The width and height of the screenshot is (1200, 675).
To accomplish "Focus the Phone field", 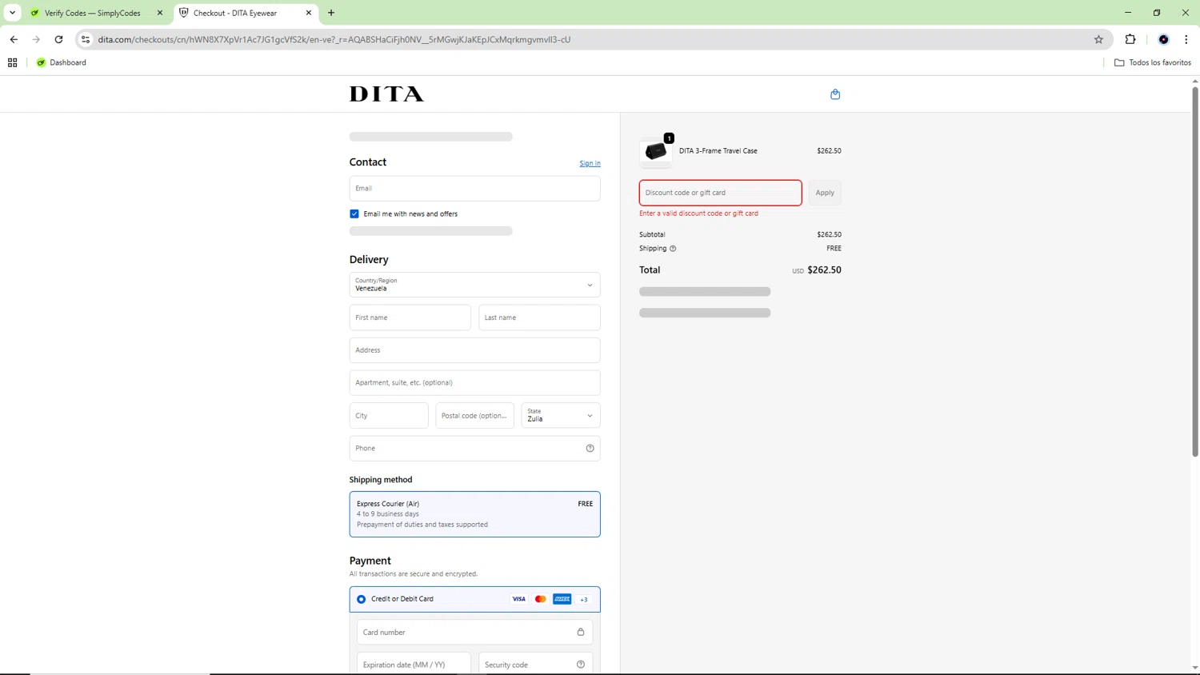I will coord(475,448).
